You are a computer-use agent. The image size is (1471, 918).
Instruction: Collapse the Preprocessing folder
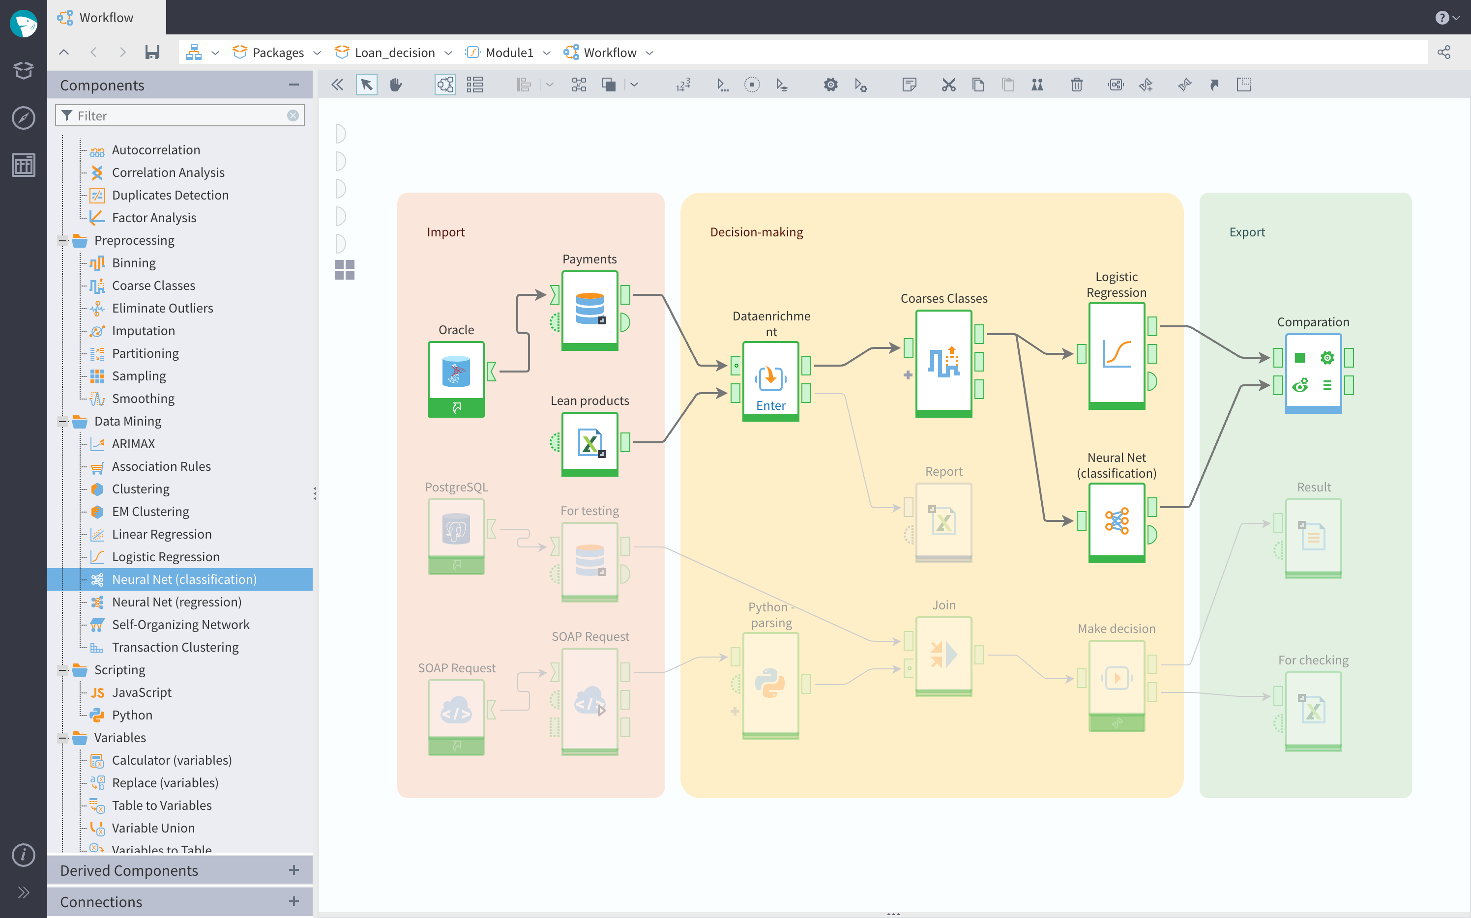62,240
